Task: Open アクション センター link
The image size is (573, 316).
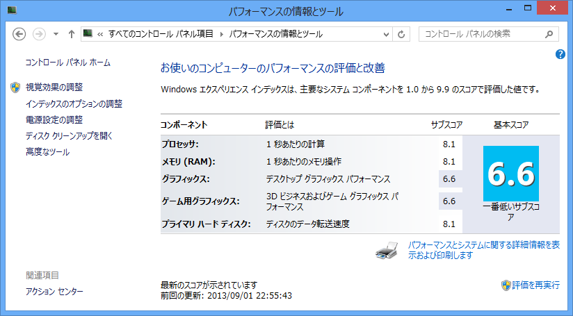Action: tap(54, 291)
